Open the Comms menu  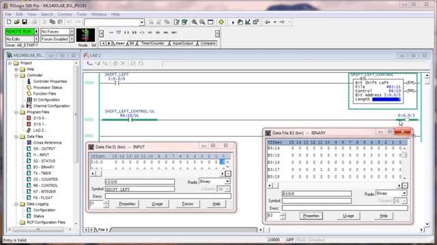[x=65, y=14]
